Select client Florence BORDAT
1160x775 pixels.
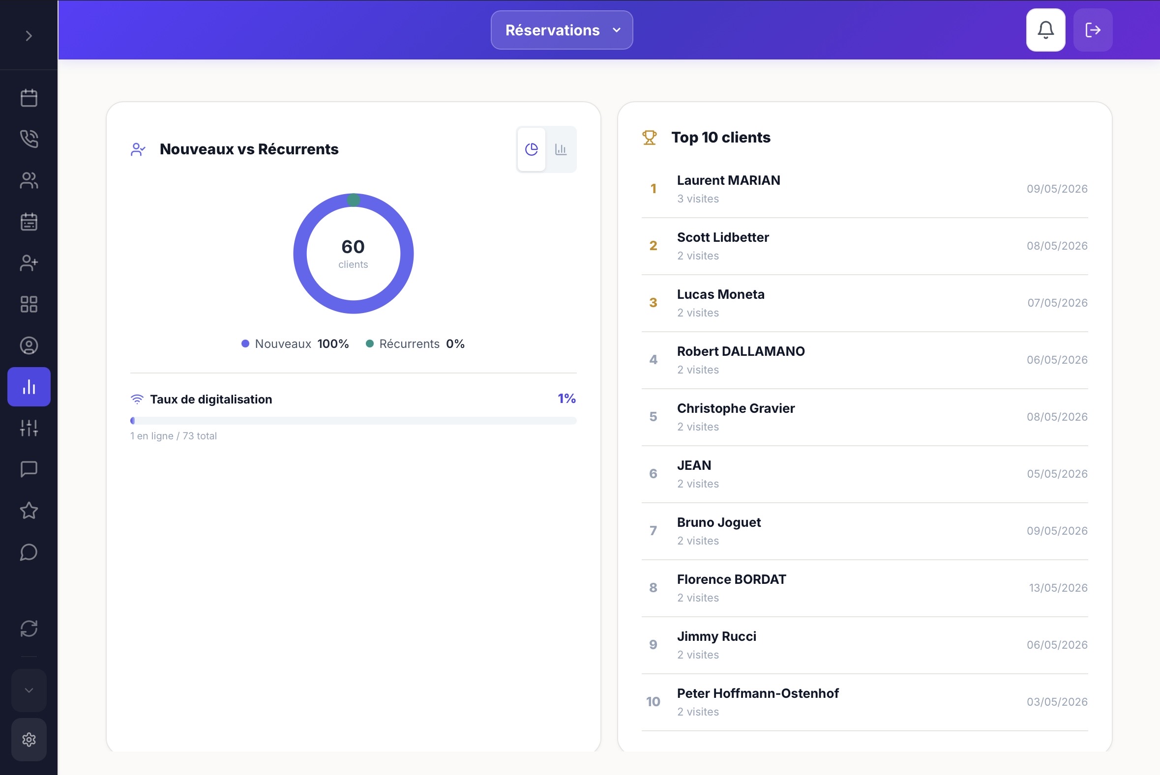pyautogui.click(x=865, y=588)
